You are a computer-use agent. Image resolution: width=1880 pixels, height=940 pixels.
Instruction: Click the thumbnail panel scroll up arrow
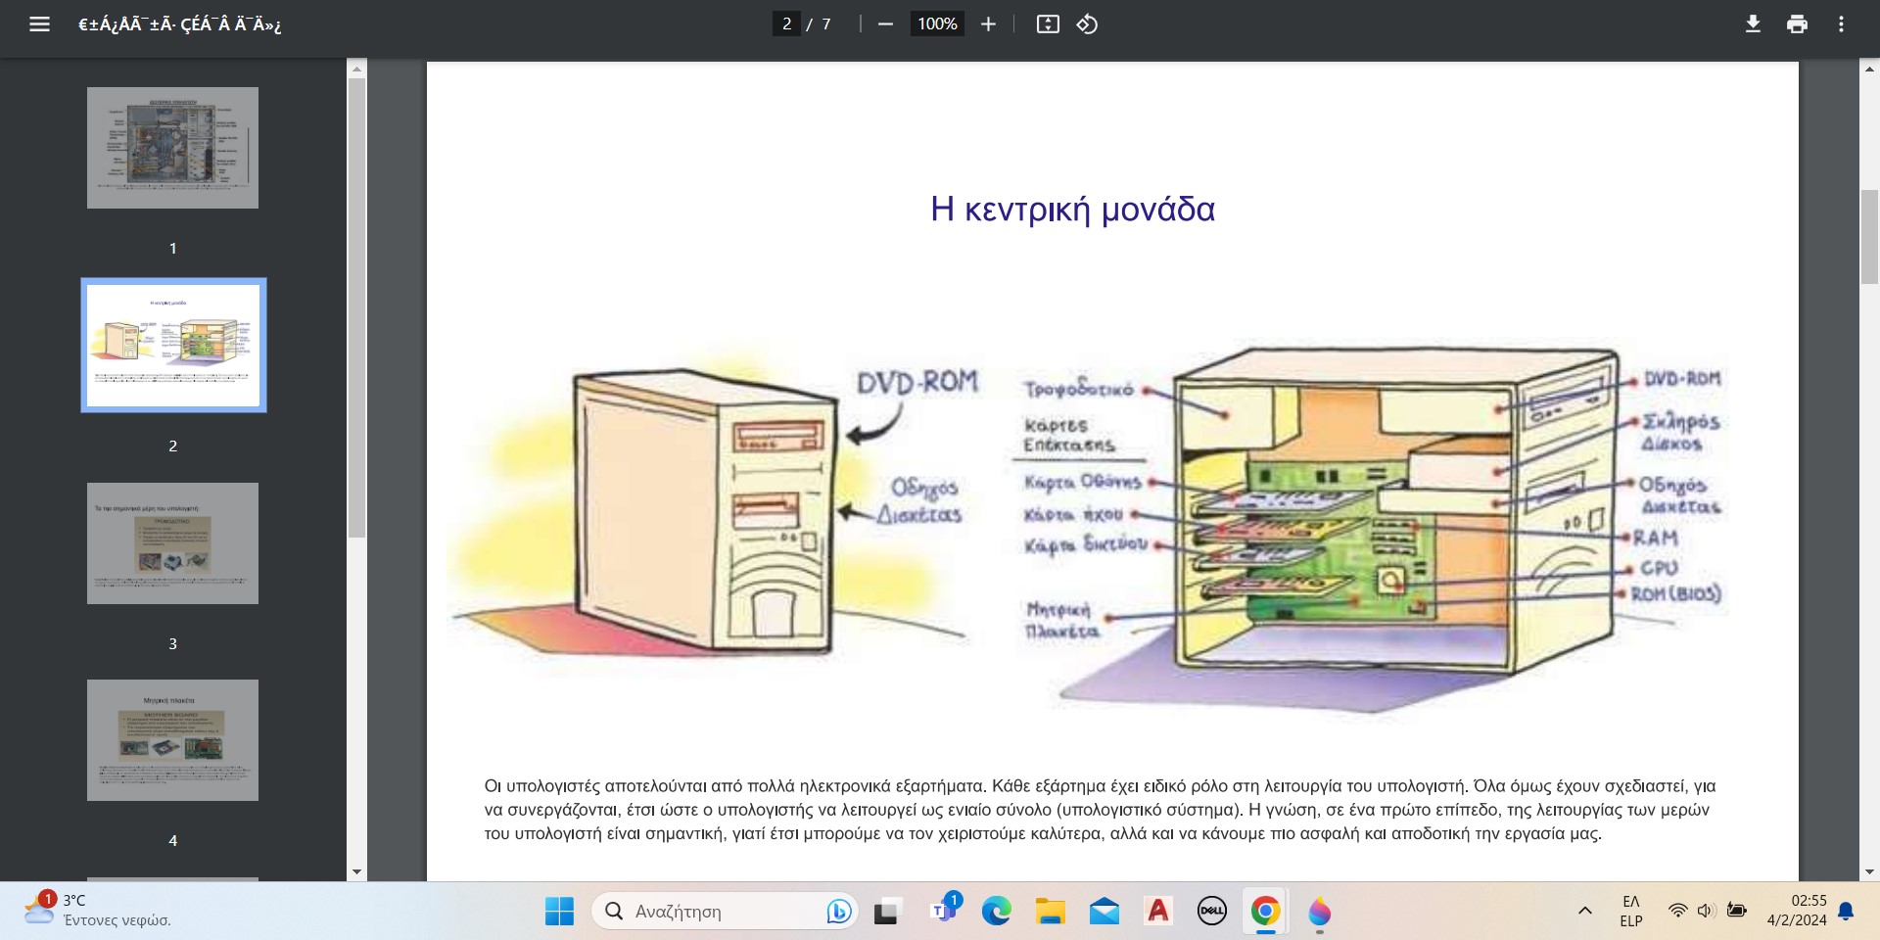(356, 68)
